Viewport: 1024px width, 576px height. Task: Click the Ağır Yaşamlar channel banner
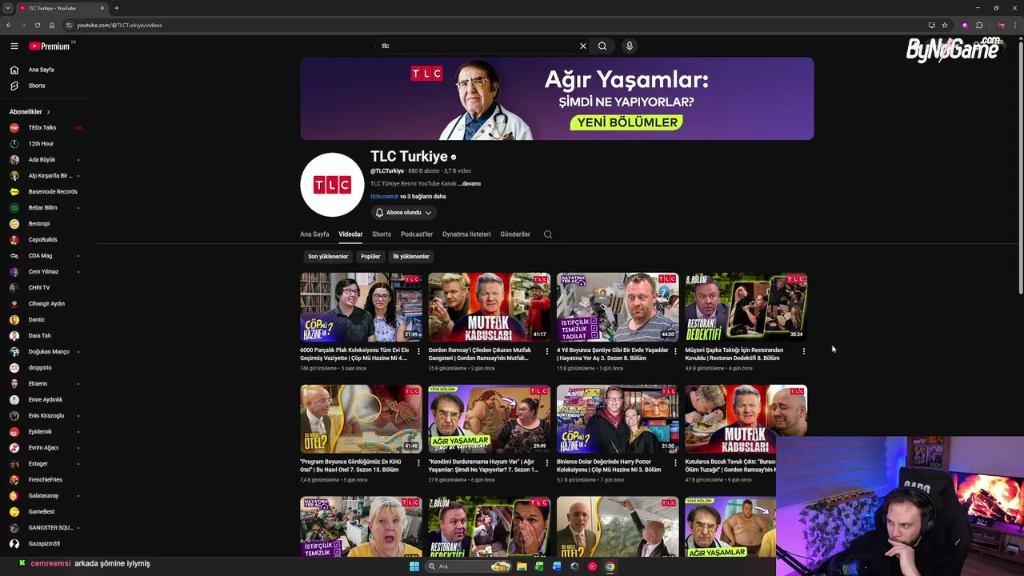tap(557, 98)
